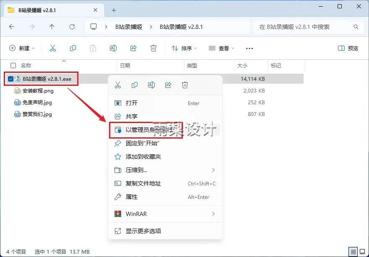This screenshot has width=369, height=257.
Task: Select the file 免责声明.jpg
Action: click(37, 103)
